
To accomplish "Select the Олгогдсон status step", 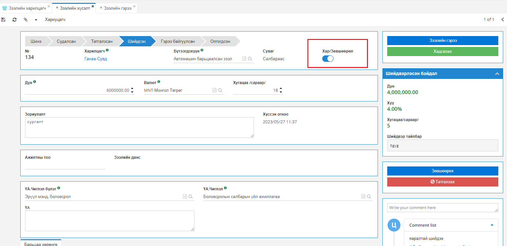I will tap(220, 41).
